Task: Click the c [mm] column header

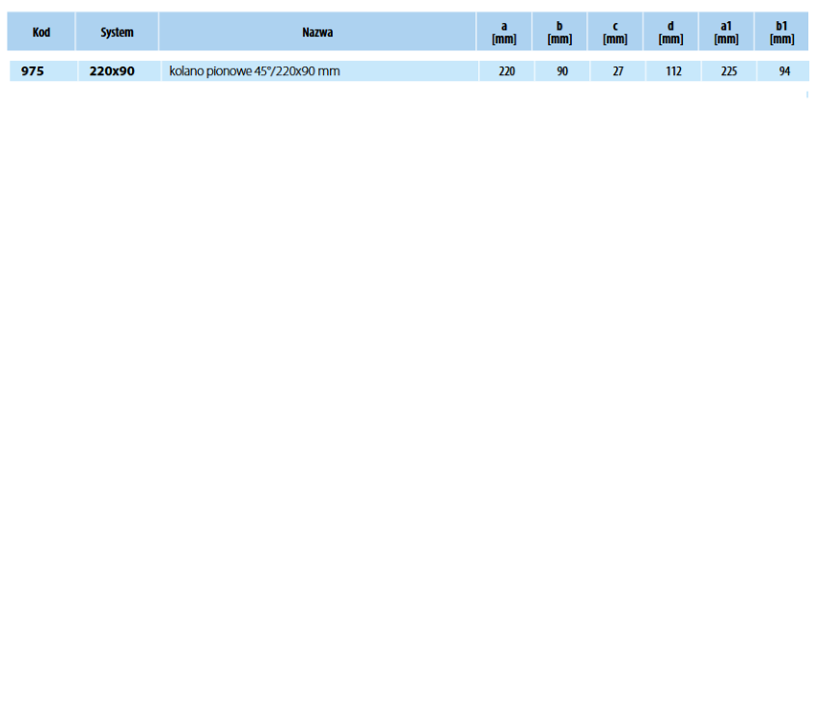Action: (x=615, y=32)
